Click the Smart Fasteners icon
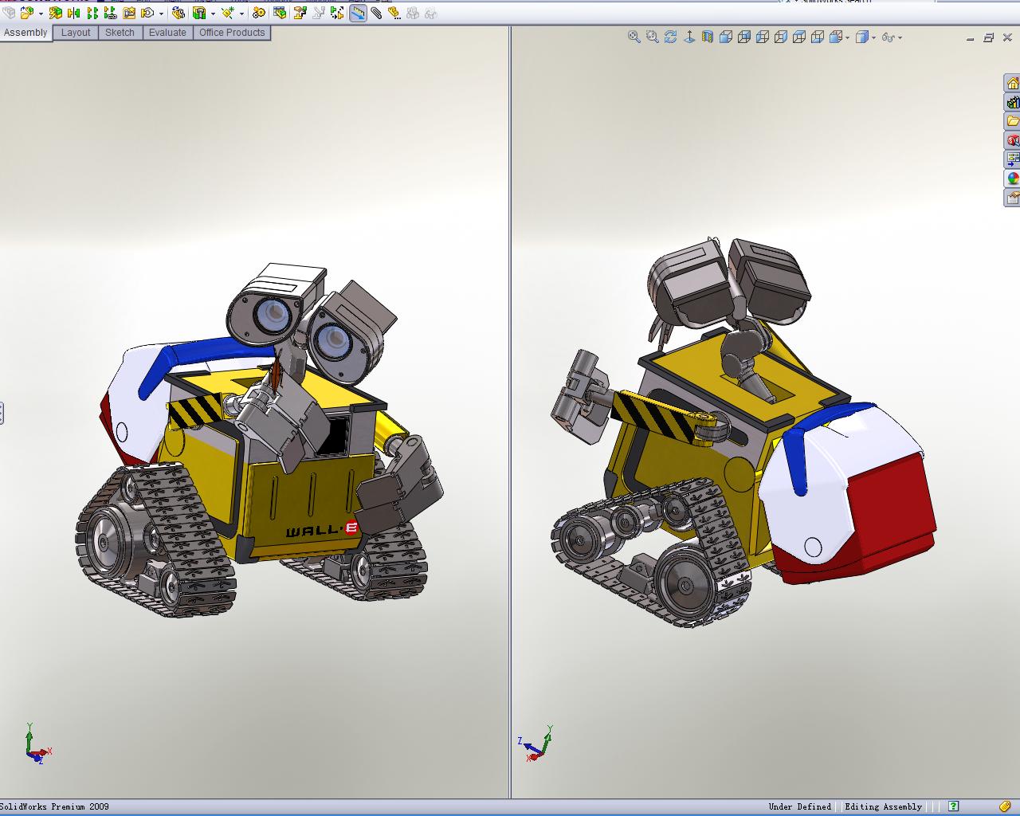The image size is (1020, 816). [x=92, y=13]
